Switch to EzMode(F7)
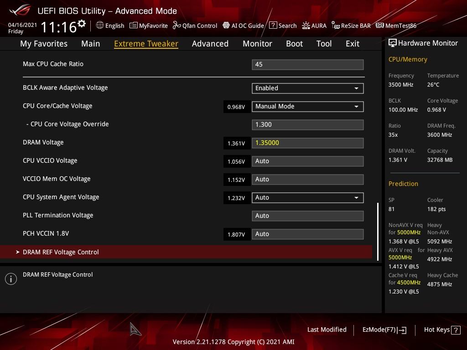Image resolution: width=467 pixels, height=350 pixels. point(384,330)
